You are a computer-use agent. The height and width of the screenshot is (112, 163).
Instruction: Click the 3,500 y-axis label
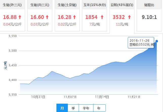point(13,51)
